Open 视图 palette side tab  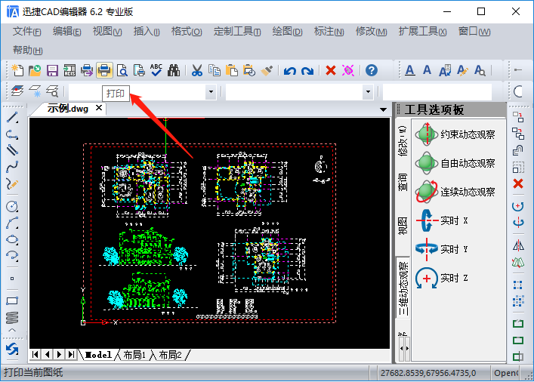[x=403, y=226]
